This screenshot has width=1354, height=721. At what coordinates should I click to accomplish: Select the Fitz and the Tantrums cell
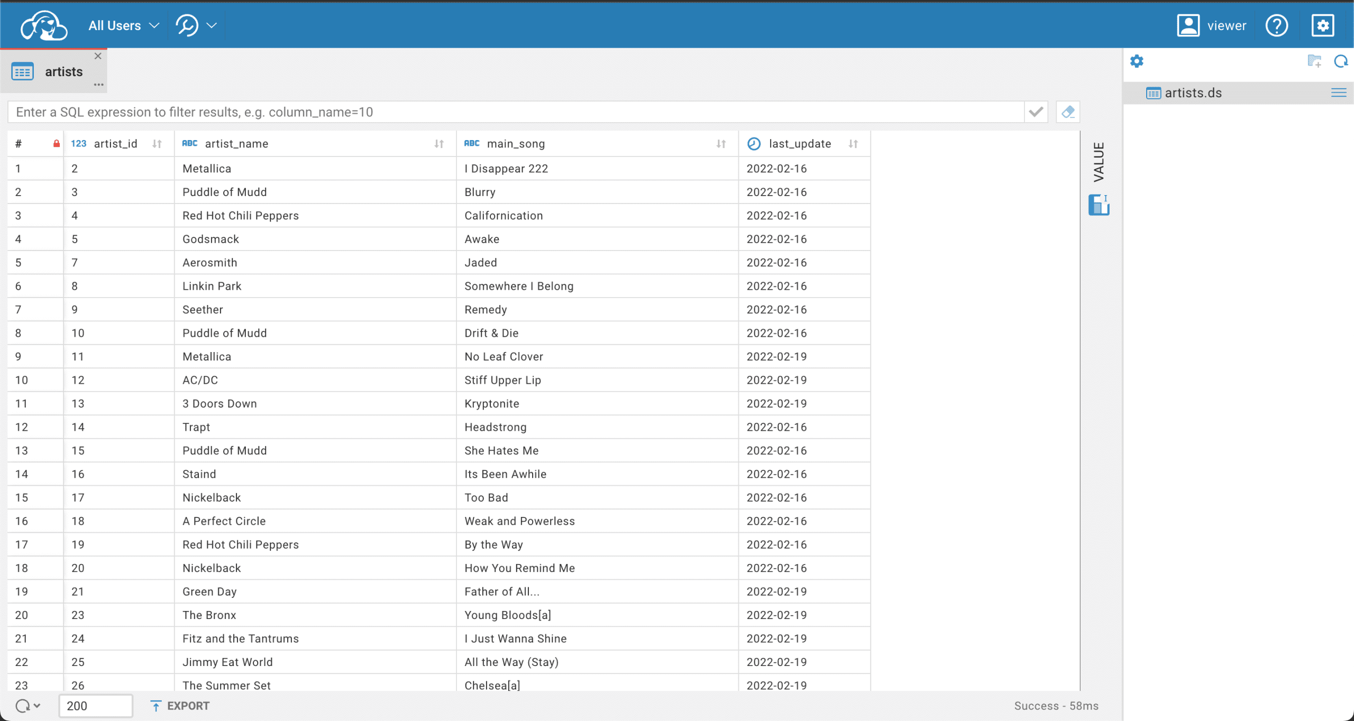[315, 639]
